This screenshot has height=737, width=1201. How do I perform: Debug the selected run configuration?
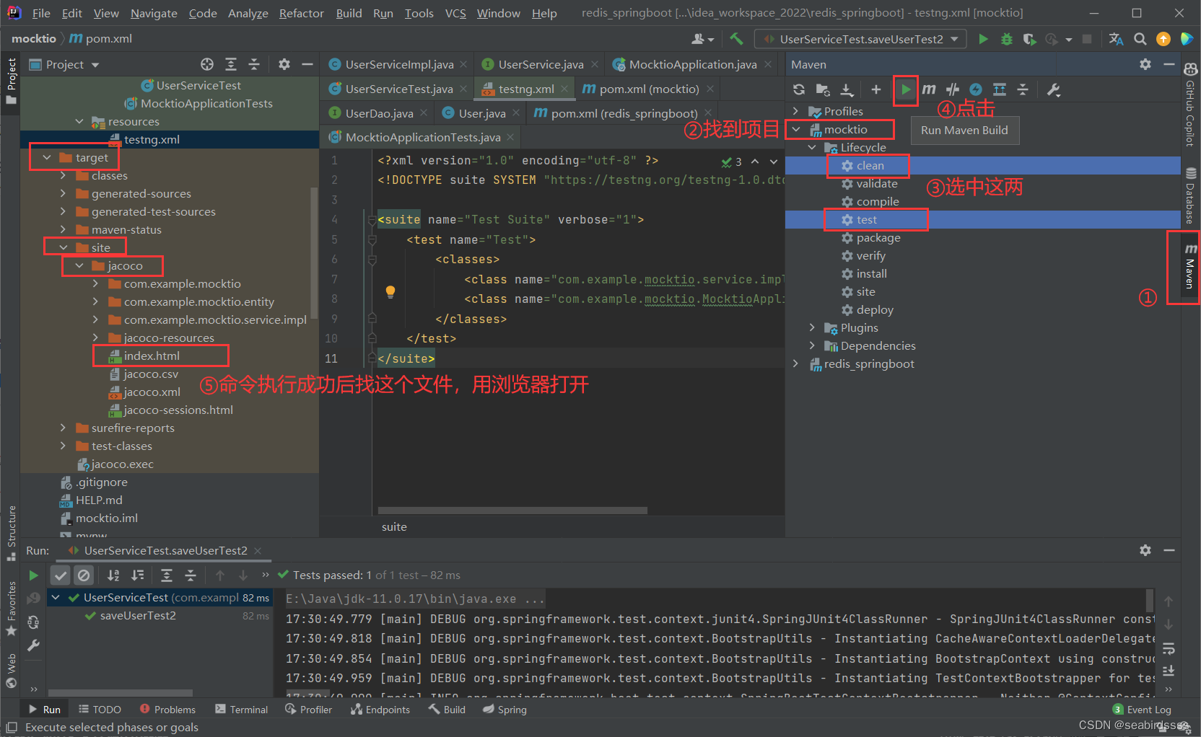coord(1006,39)
